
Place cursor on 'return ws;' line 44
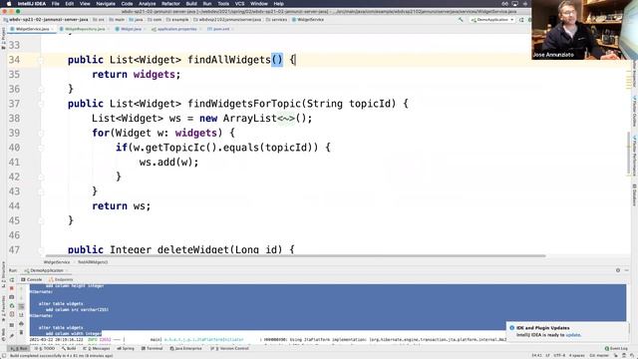pos(121,206)
